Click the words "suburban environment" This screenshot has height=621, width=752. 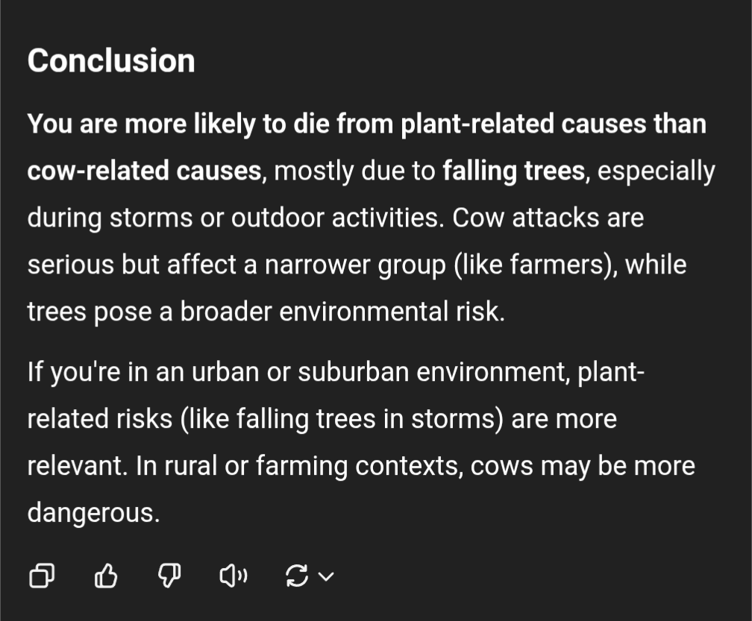click(x=433, y=372)
